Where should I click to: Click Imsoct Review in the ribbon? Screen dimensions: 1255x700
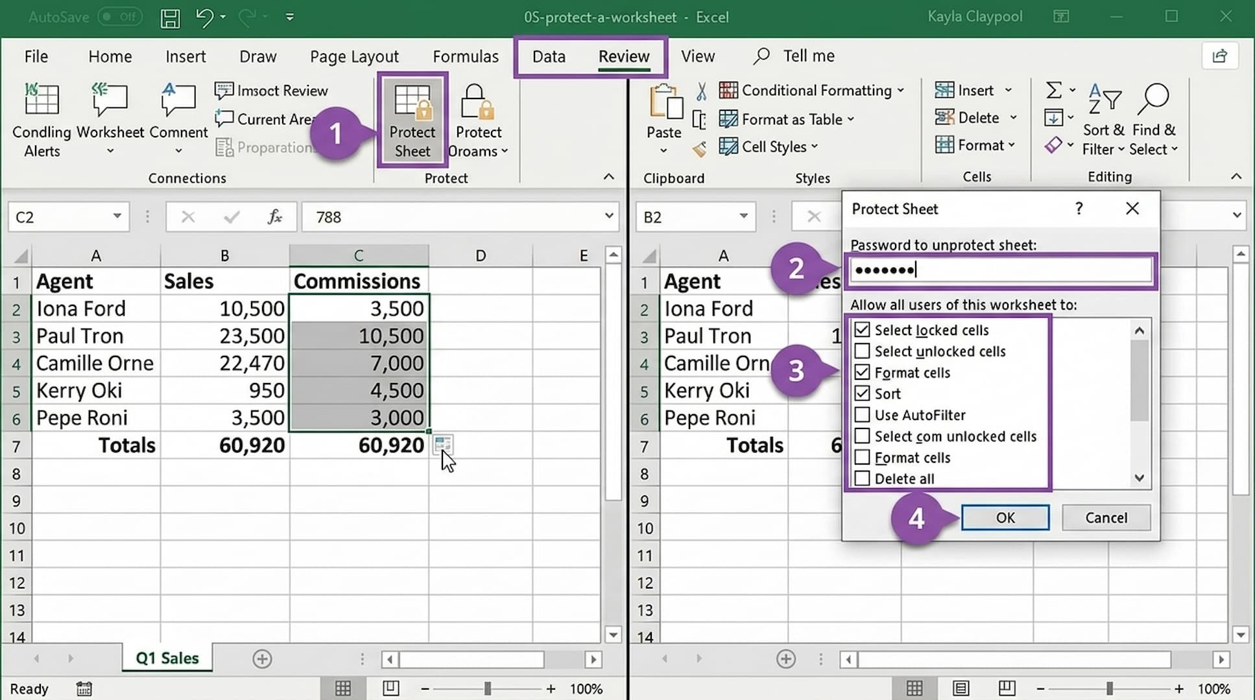click(x=271, y=91)
